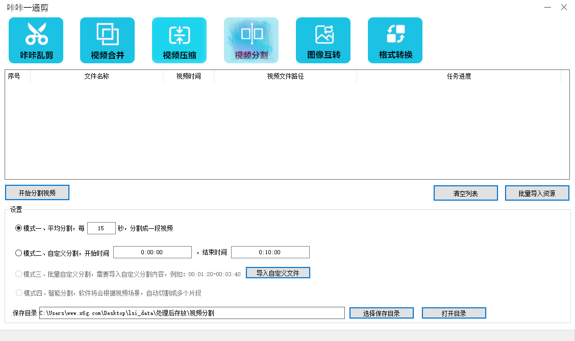Pick 模式四 smart split radio button
This screenshot has width=575, height=341.
click(19, 293)
